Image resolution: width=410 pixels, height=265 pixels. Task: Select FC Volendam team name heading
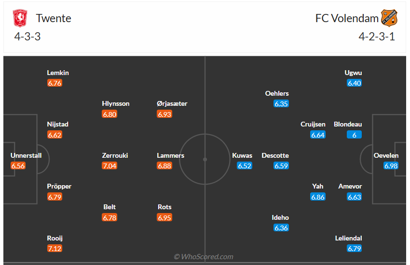point(347,18)
